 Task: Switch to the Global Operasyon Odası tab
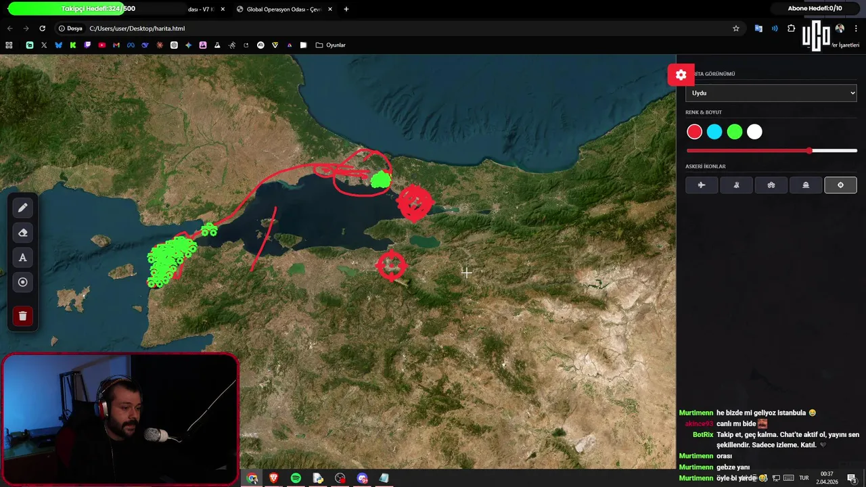(284, 9)
